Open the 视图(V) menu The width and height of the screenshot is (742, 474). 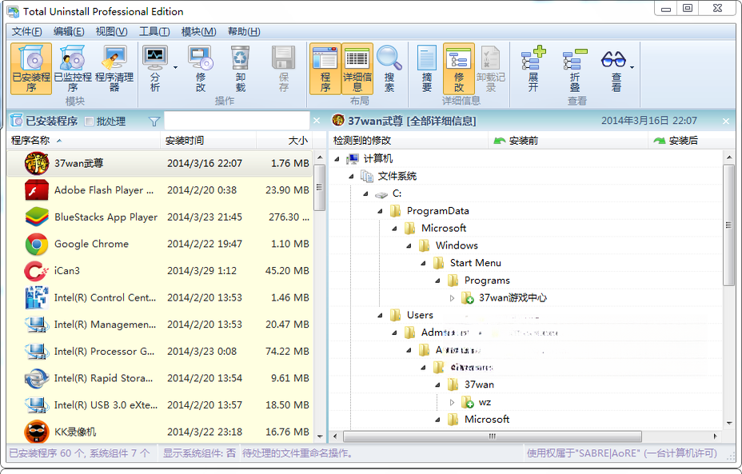[112, 32]
